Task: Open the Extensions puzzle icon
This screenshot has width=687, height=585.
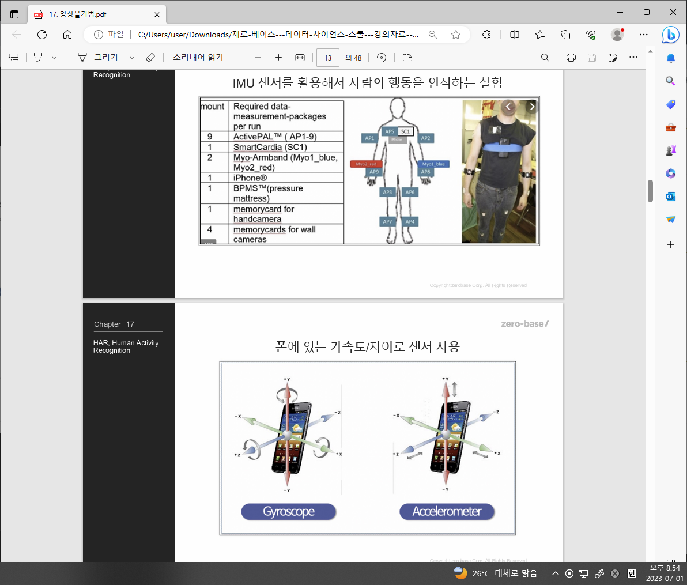Action: coord(486,35)
